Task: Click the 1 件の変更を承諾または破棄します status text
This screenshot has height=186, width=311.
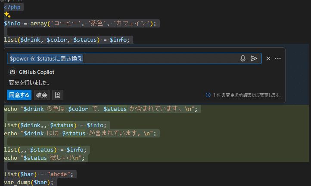Action: click(247, 95)
